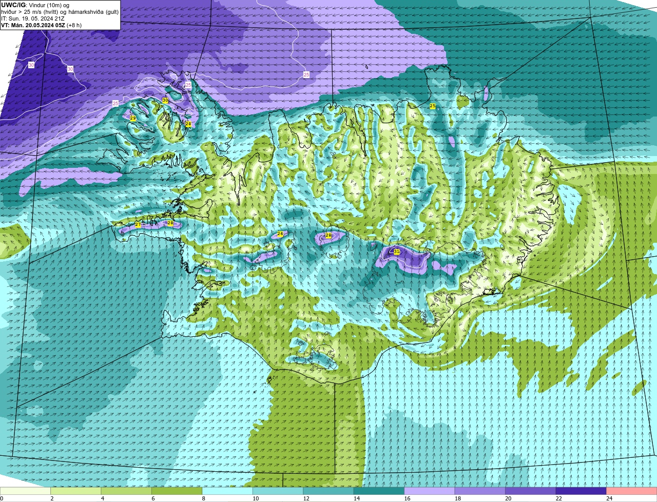
Task: Select the 22–24 dark indigo legend swatch
Action: point(581,491)
